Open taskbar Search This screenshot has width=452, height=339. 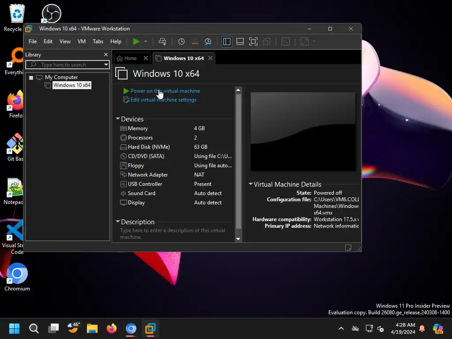[x=34, y=328]
